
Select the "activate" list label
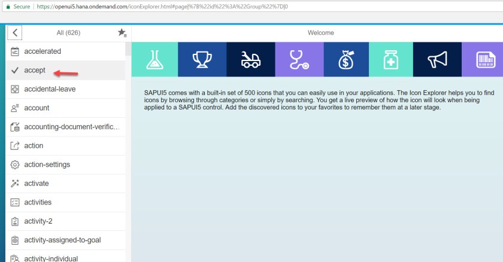37,184
